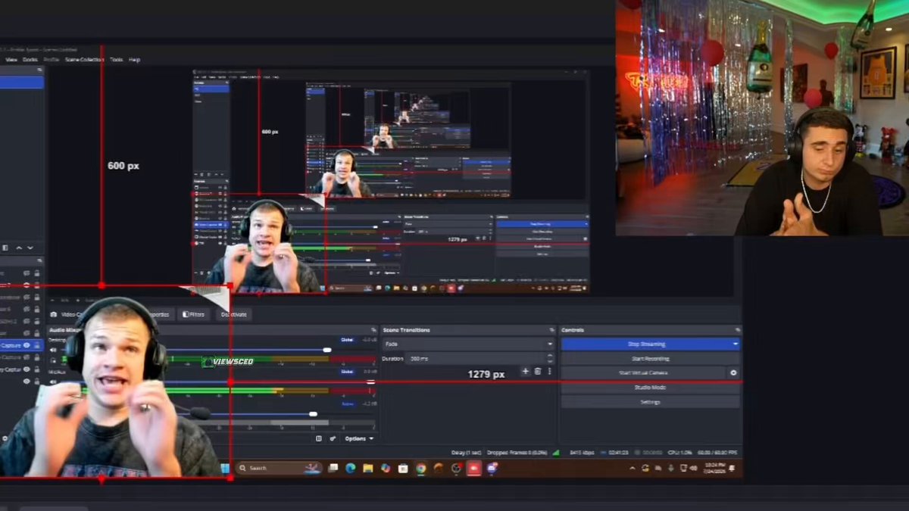The image size is (909, 511).
Task: Click the third audio channel's volume slider handle
Action: (313, 414)
